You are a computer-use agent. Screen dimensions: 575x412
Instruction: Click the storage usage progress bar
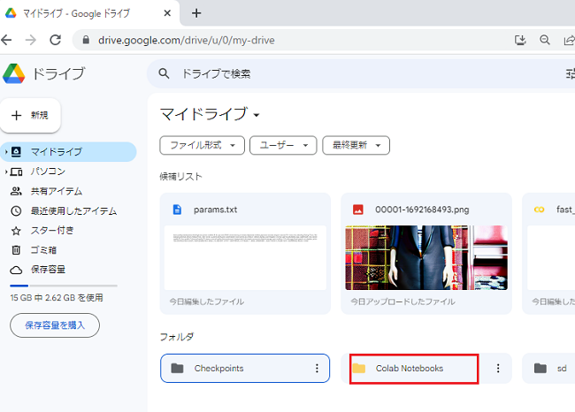pos(64,286)
